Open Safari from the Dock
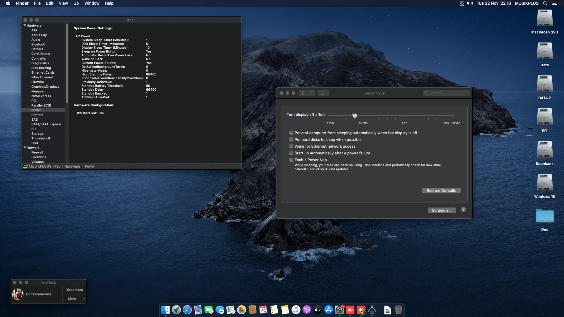Viewport: 564px width, 317px height. point(187,310)
